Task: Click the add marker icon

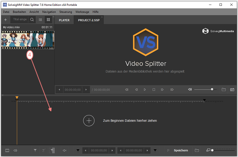Action: point(35,150)
